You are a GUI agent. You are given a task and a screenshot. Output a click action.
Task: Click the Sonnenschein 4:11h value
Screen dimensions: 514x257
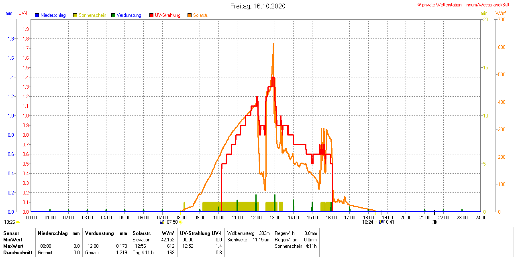coord(311,246)
